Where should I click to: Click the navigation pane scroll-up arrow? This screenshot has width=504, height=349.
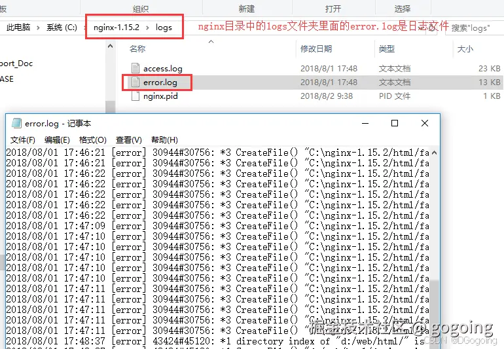110,46
